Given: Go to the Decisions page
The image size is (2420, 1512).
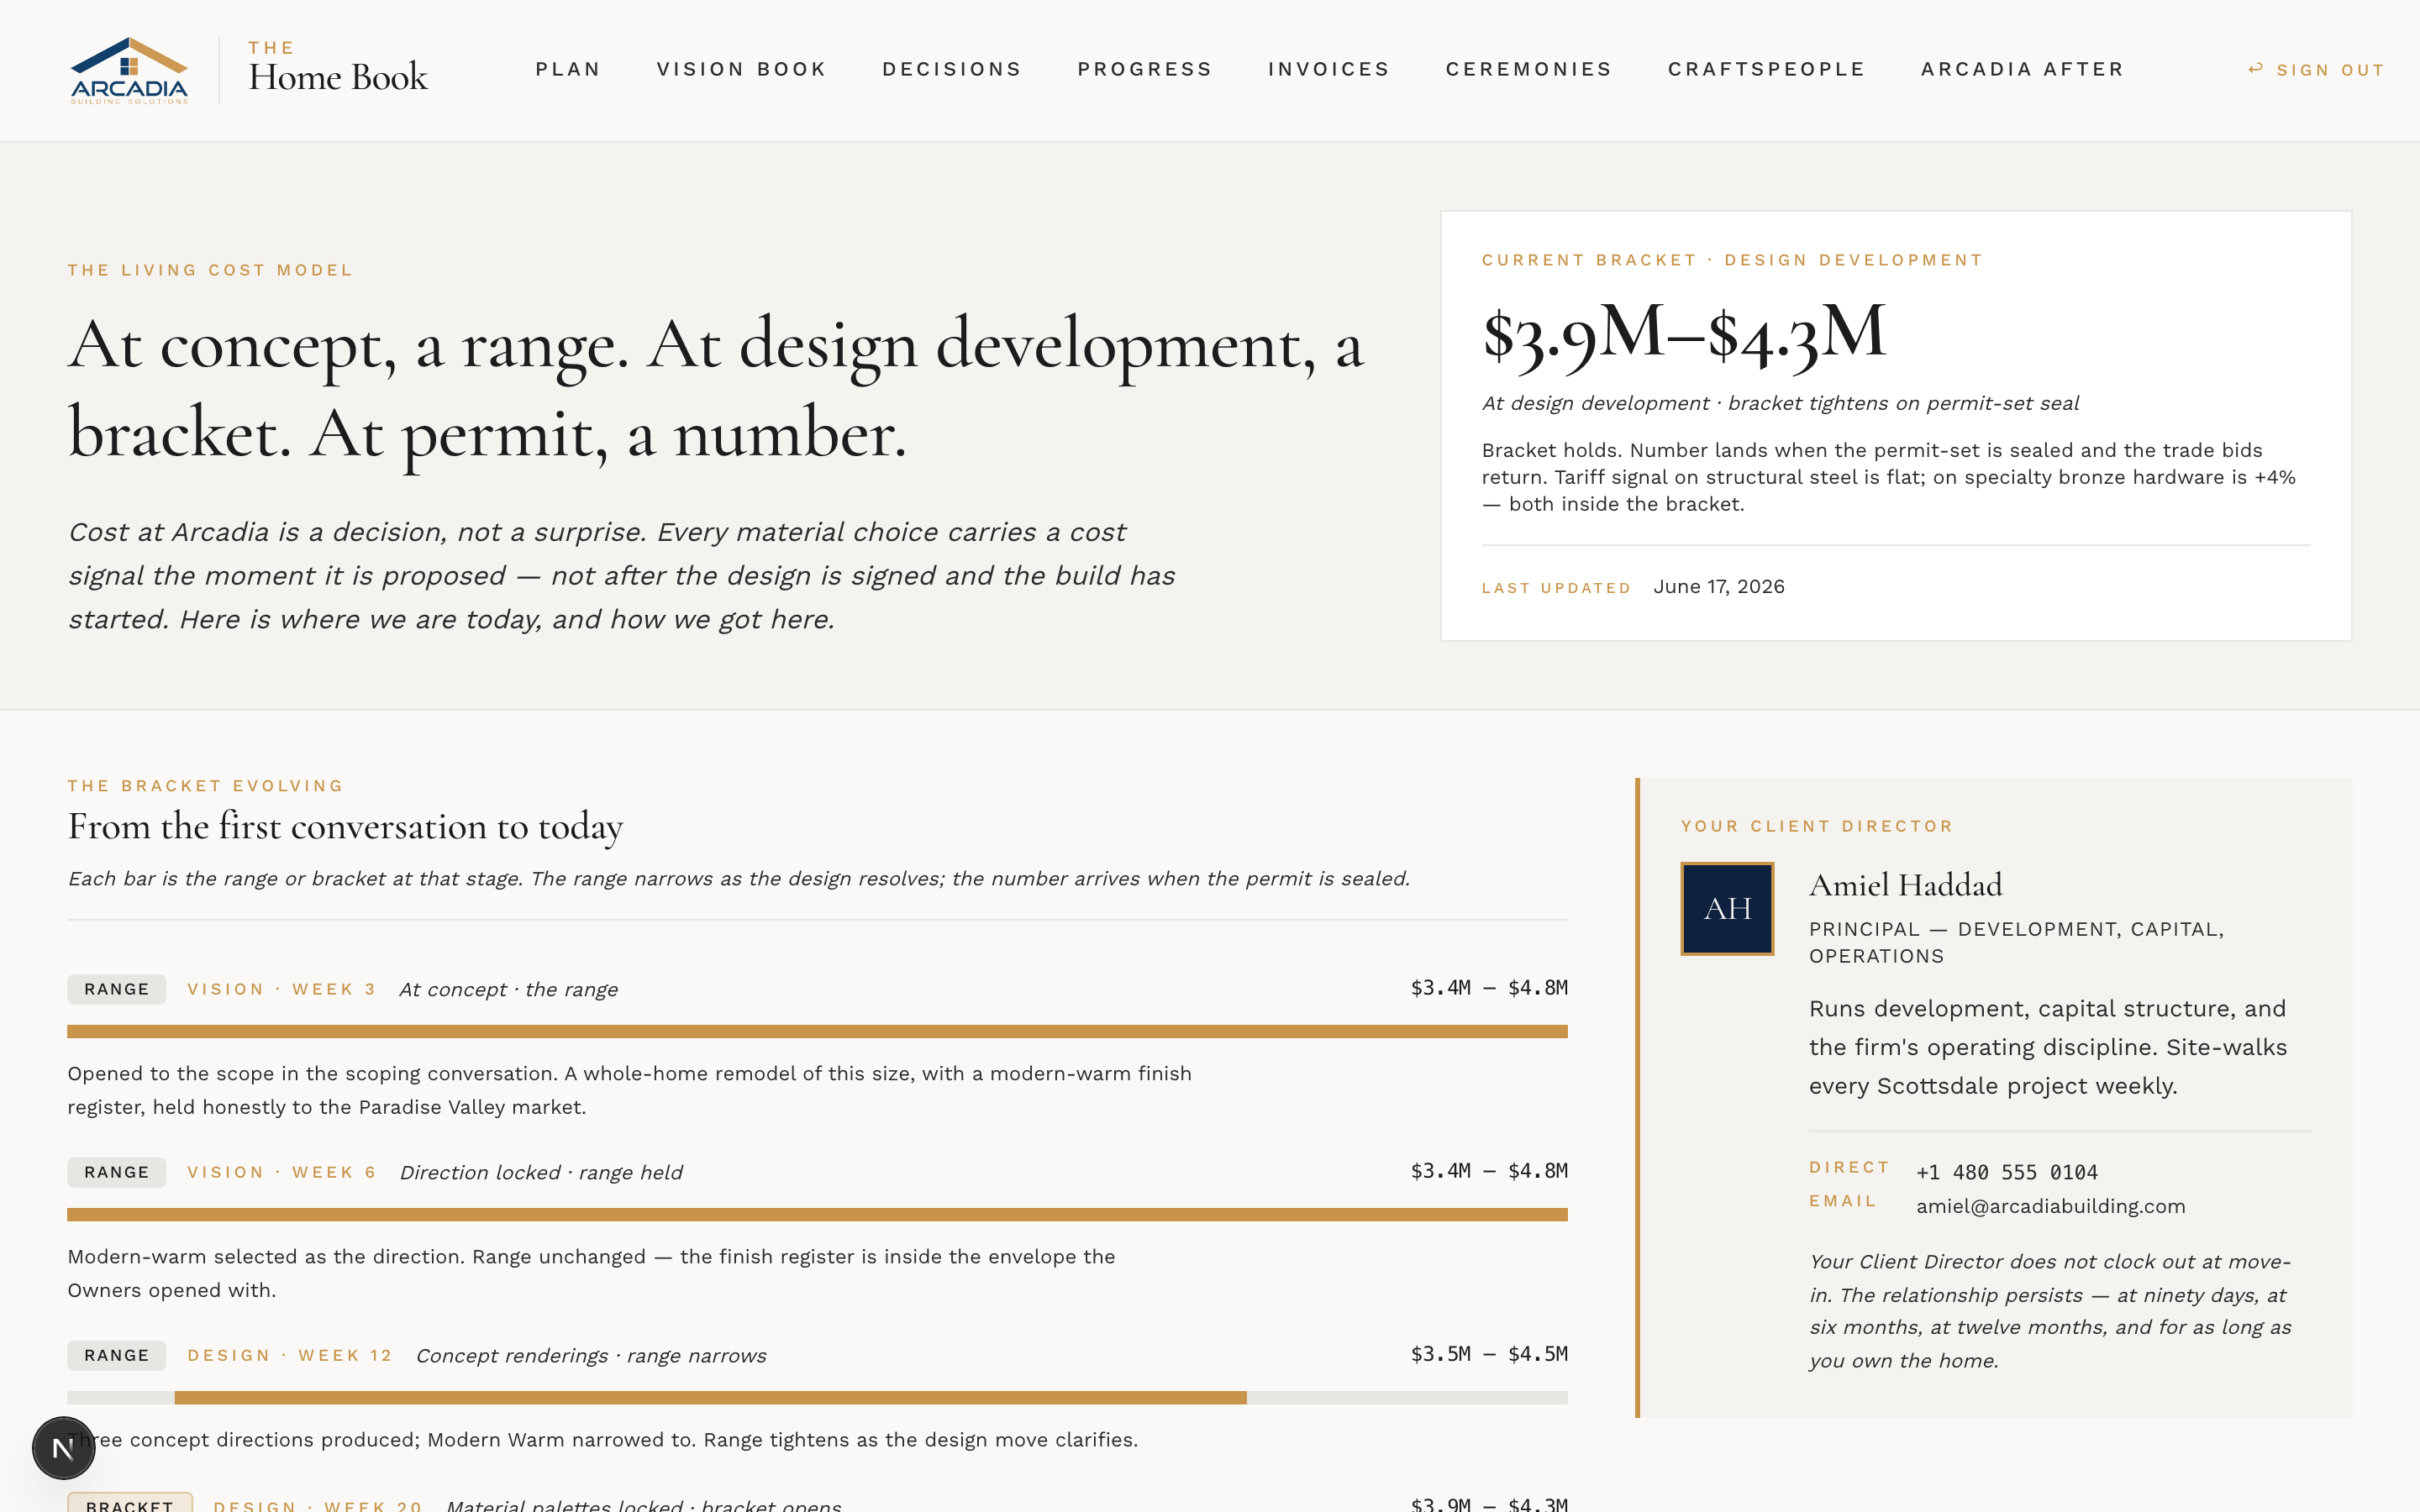Looking at the screenshot, I should 952,69.
